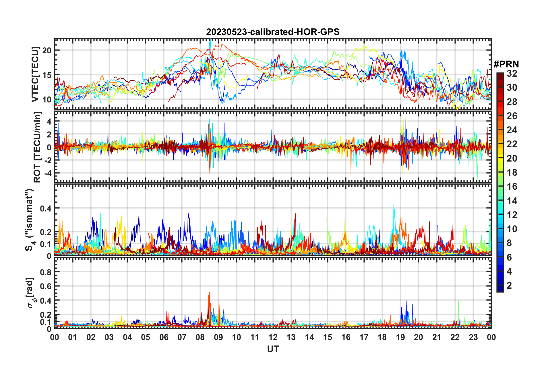This screenshot has height=365, width=546.
Task: Click the 03 hour tick label
Action: coord(109,337)
